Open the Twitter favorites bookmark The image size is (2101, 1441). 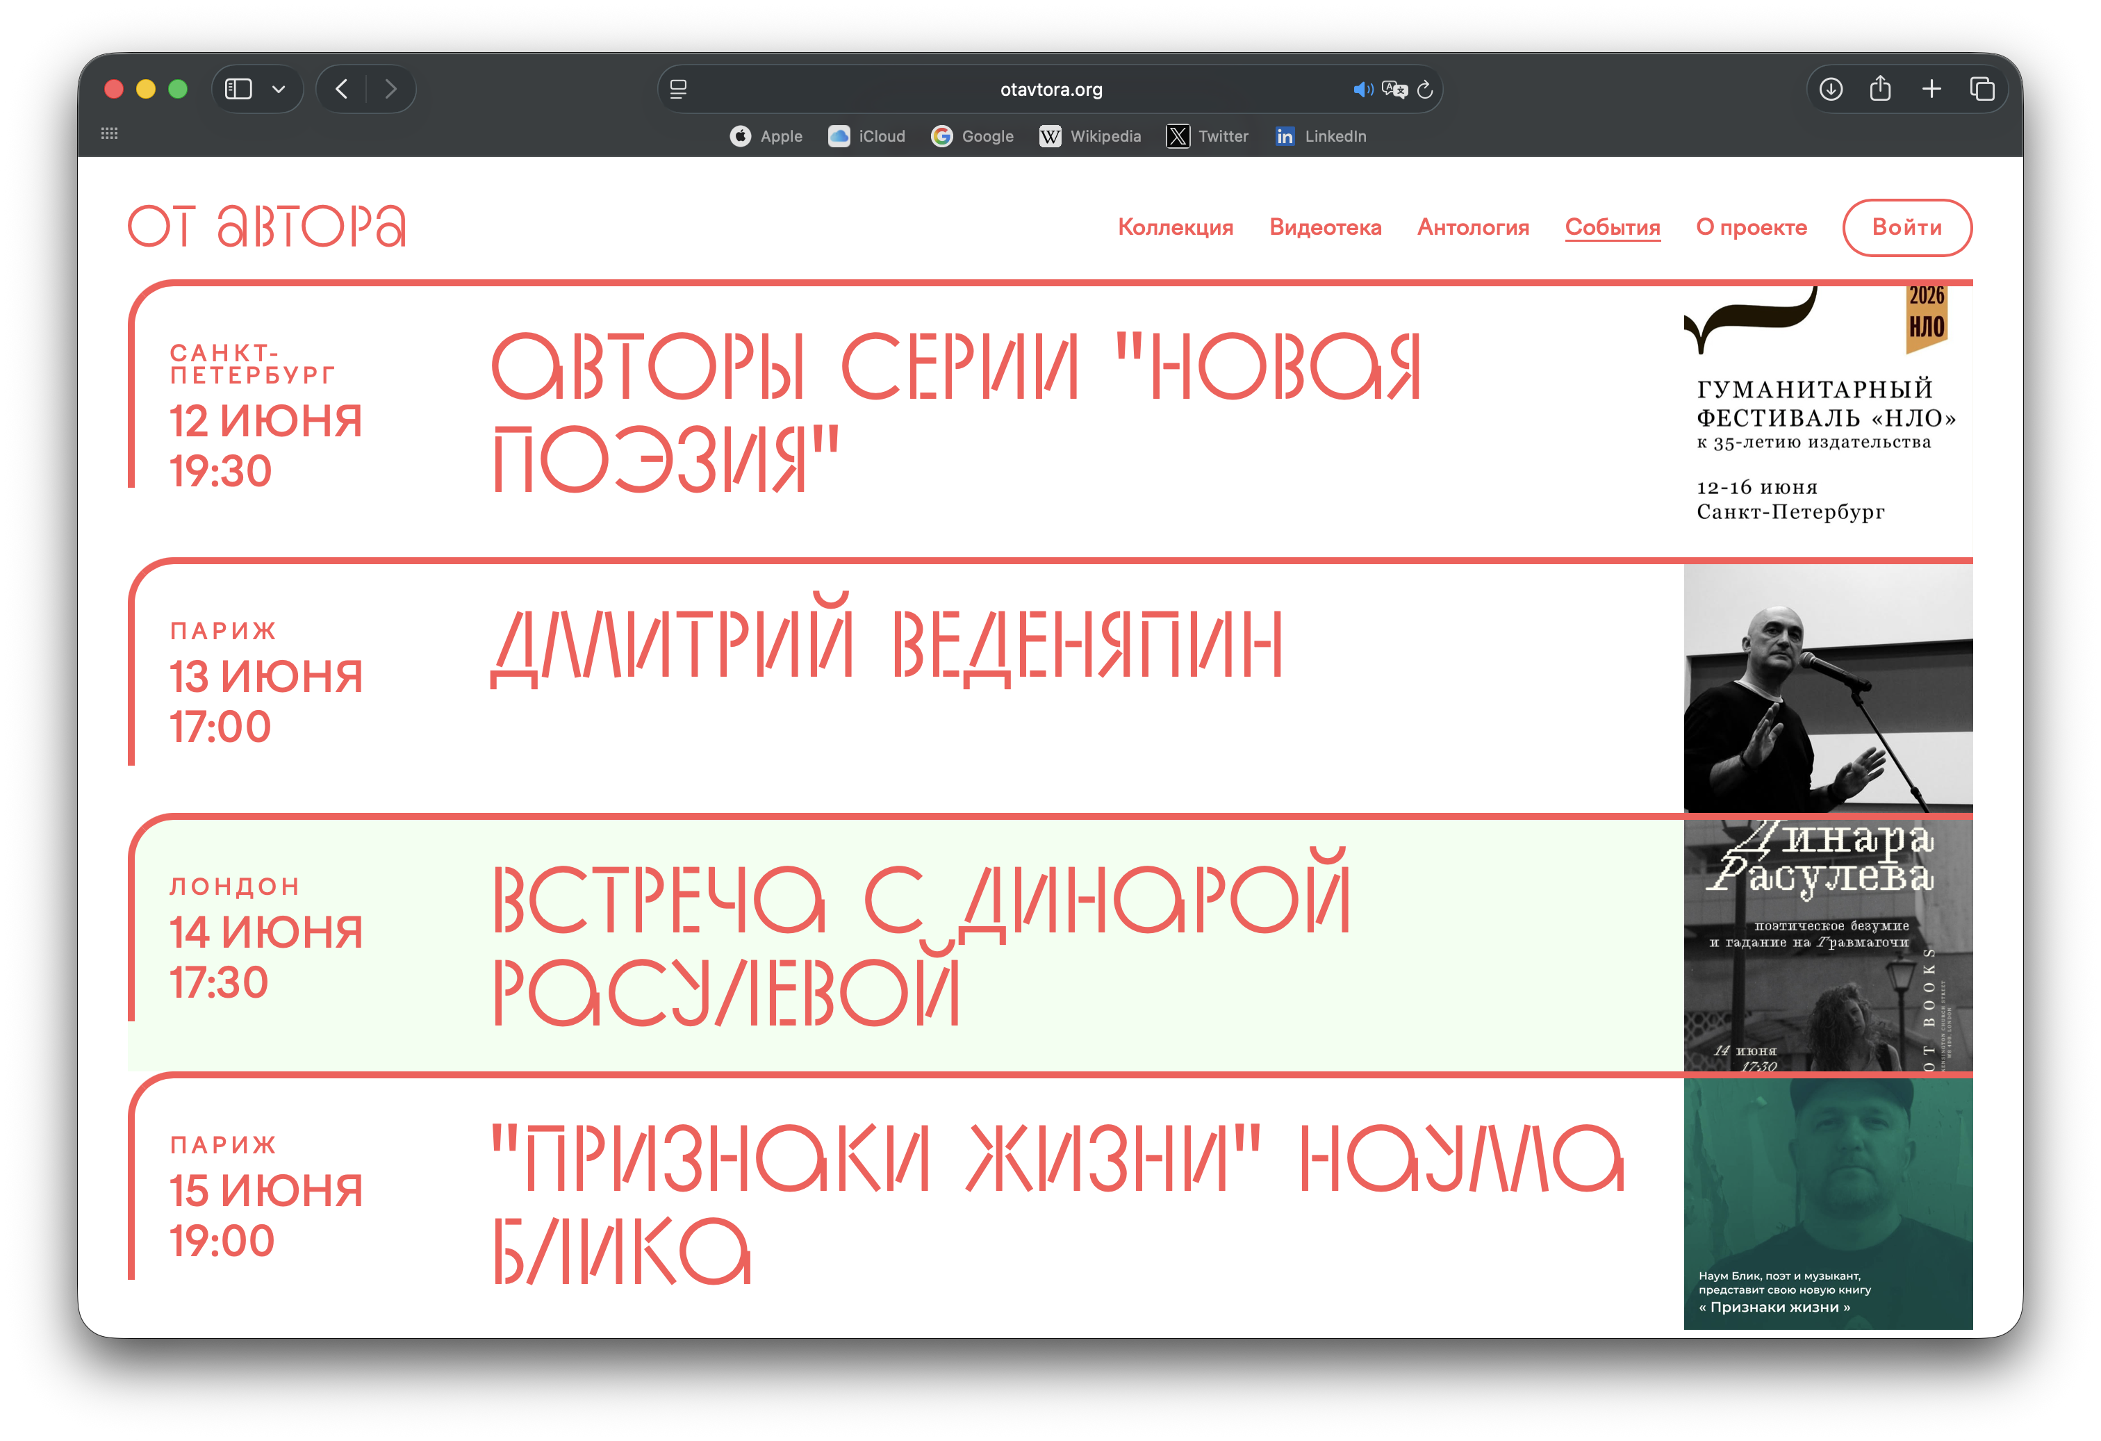tap(1208, 136)
